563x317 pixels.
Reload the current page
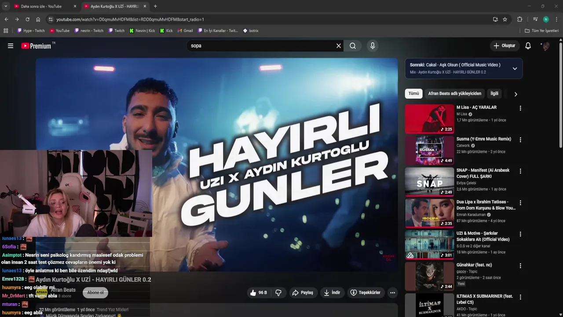coord(27,19)
